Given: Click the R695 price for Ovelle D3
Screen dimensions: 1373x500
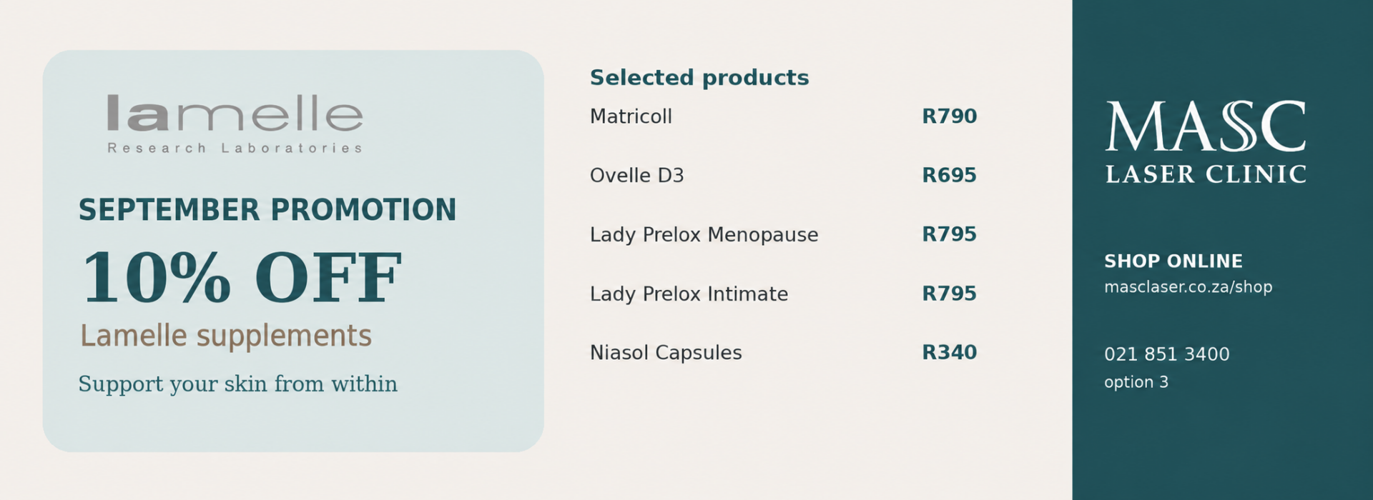Looking at the screenshot, I should coord(949,176).
